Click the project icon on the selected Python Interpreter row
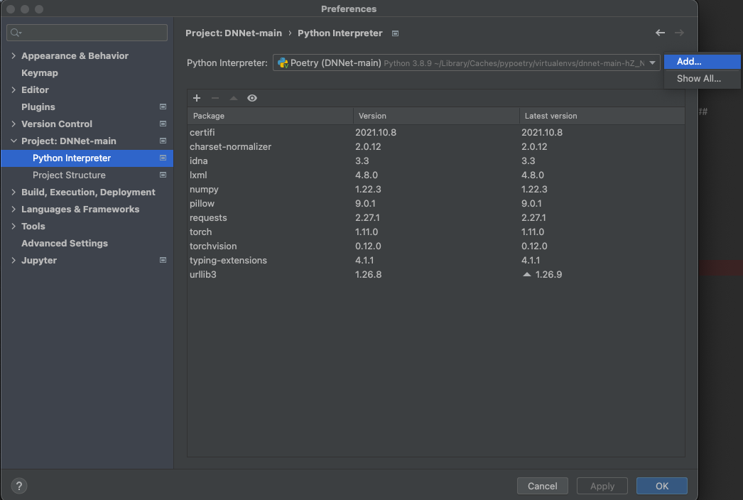 pyautogui.click(x=163, y=158)
